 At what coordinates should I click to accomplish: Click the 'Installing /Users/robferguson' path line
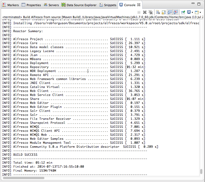click(x=101, y=23)
